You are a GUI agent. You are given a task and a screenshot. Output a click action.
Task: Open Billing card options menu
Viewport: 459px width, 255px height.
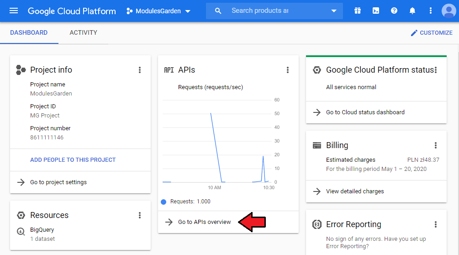tap(436, 145)
